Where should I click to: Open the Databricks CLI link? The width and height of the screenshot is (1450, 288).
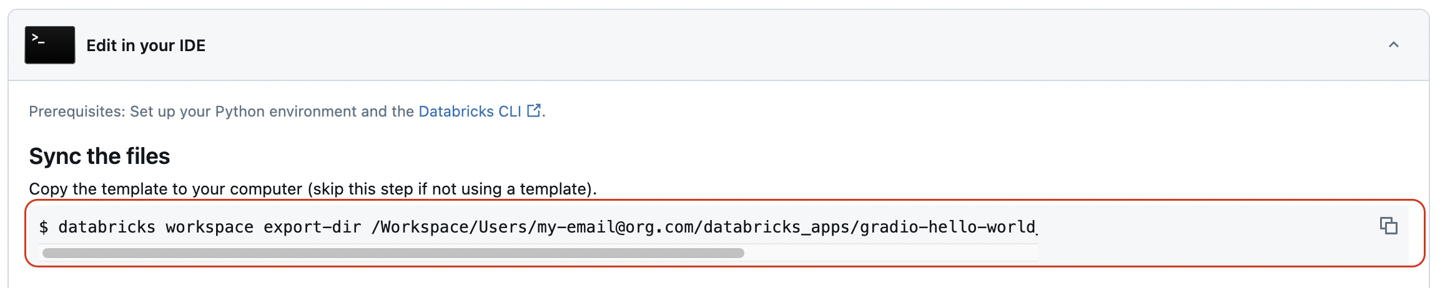pos(470,112)
